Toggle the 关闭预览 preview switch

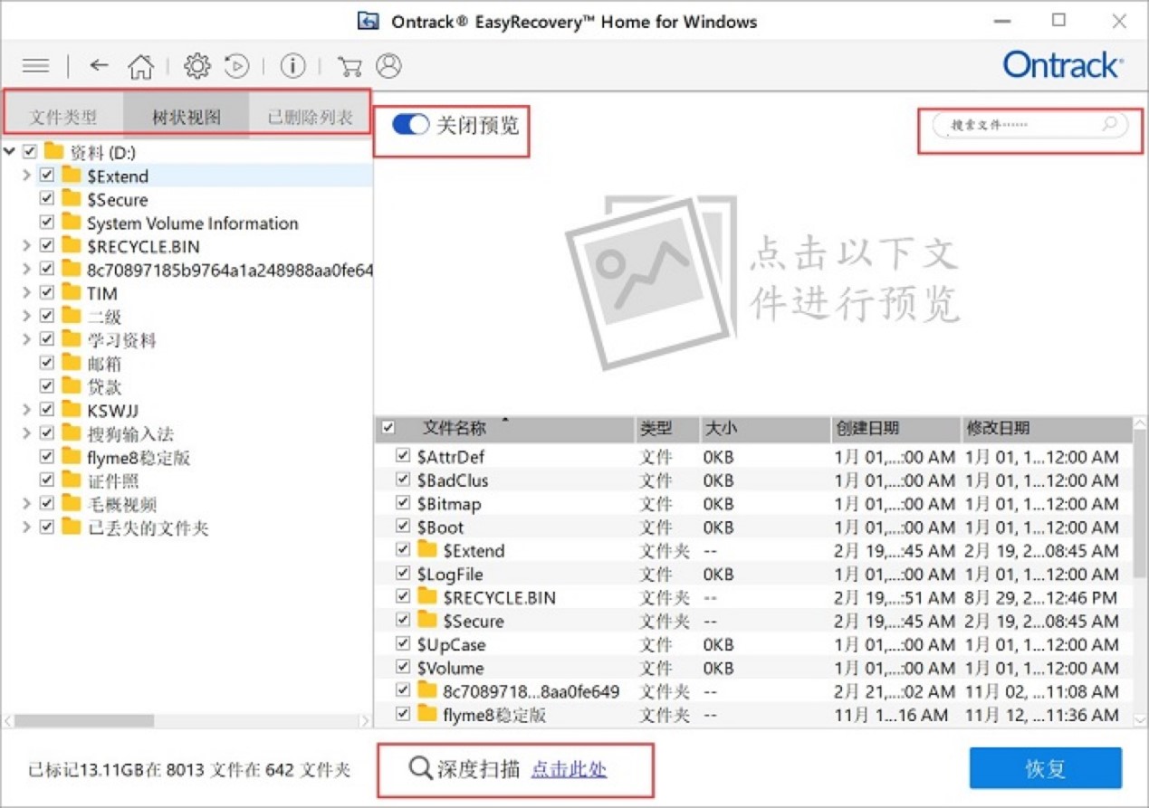(x=410, y=125)
